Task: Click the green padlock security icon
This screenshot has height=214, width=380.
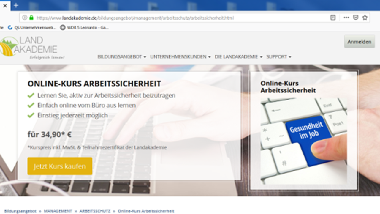Action: pyautogui.click(x=31, y=18)
